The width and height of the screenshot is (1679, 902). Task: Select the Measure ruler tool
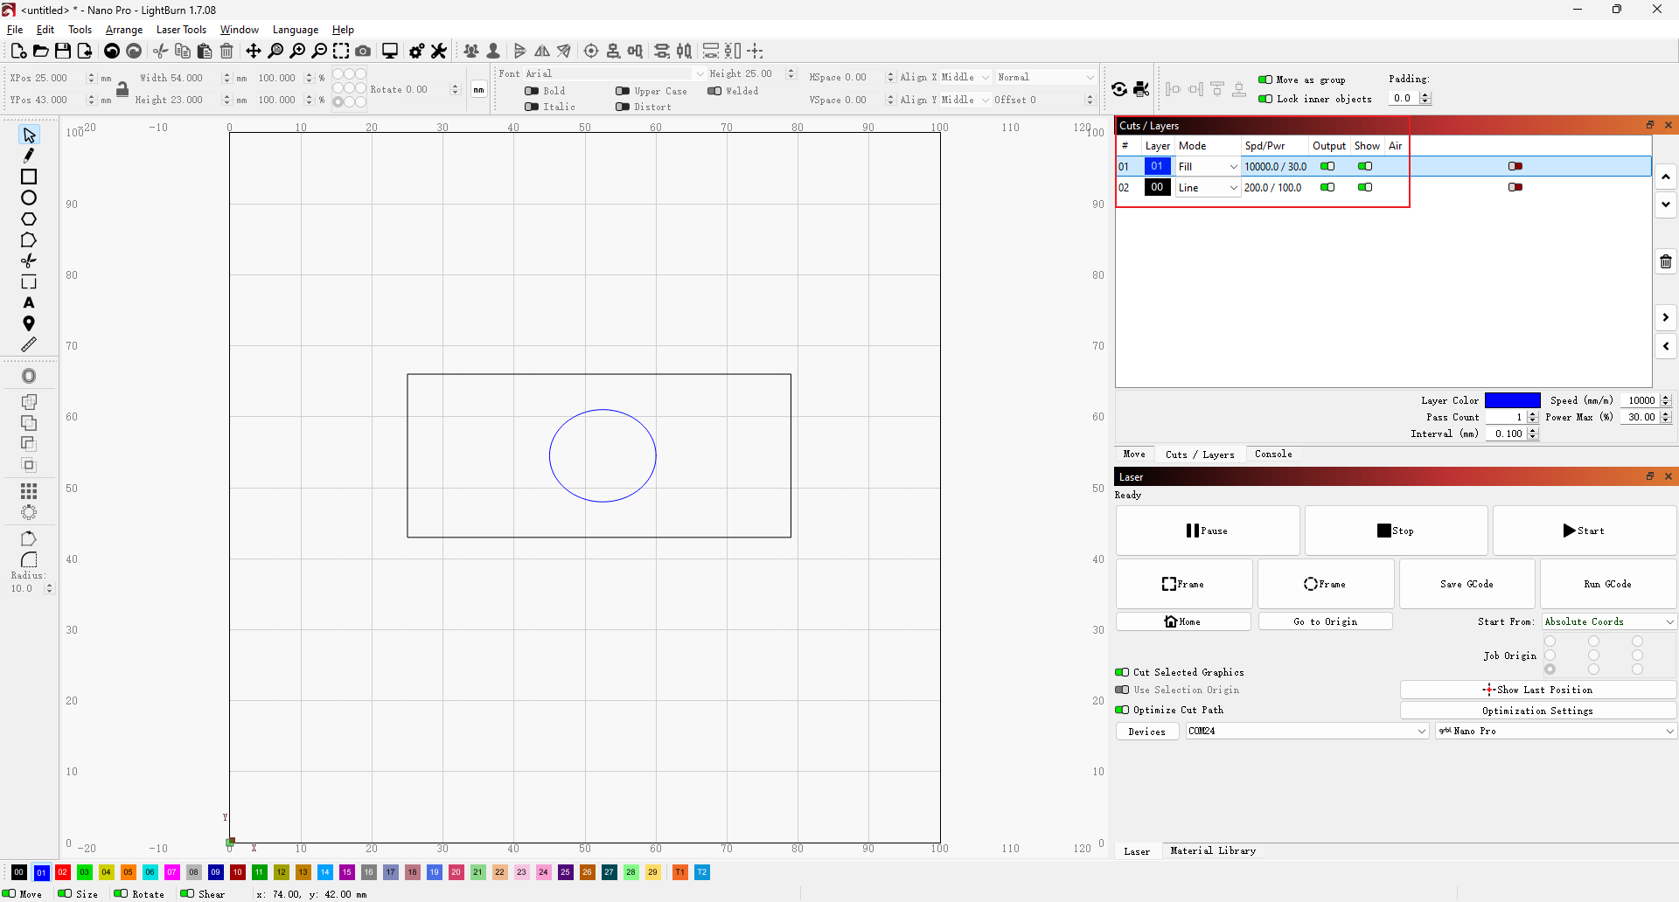click(28, 344)
